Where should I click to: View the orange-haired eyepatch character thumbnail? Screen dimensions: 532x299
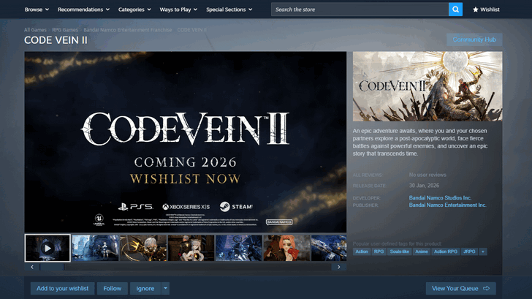pos(287,248)
